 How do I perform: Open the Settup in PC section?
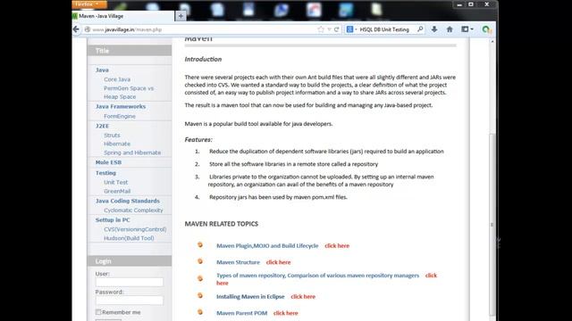tap(113, 220)
